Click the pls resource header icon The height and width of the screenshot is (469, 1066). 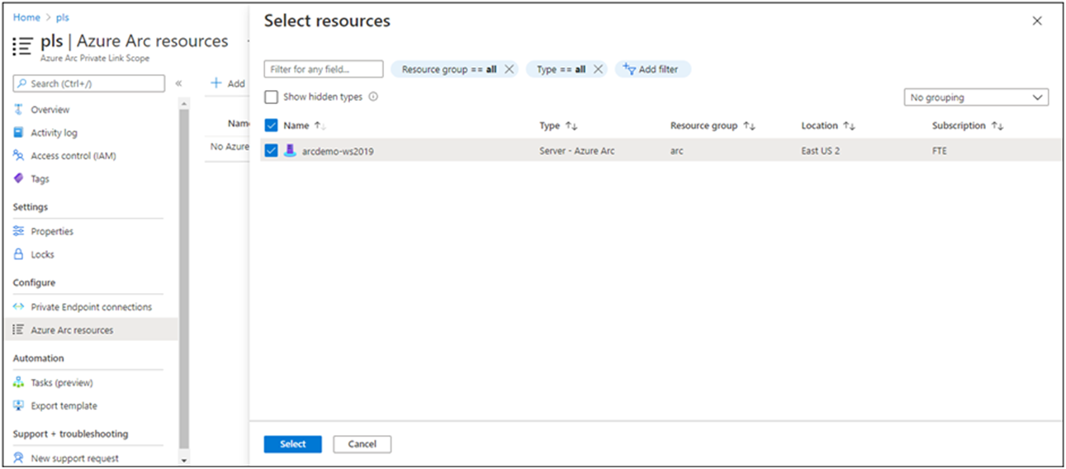click(x=22, y=47)
